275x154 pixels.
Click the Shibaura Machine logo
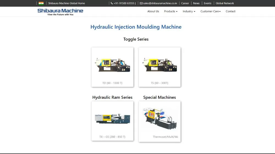60,12
